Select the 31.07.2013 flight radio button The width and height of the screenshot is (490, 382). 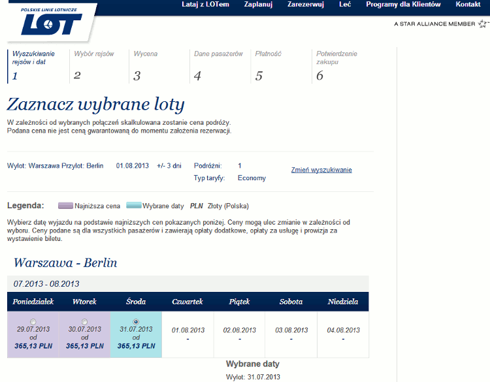[x=136, y=322]
